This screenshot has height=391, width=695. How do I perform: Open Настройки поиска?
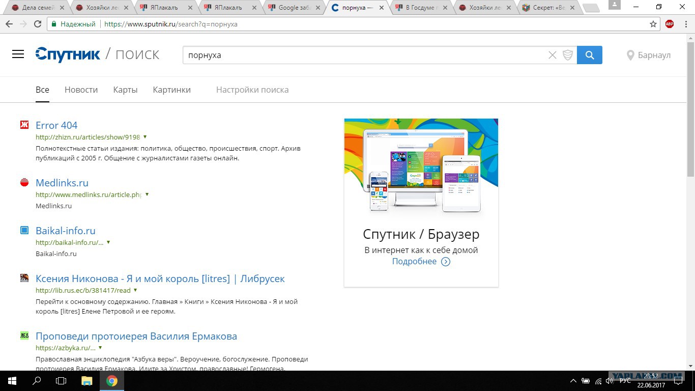pos(252,90)
